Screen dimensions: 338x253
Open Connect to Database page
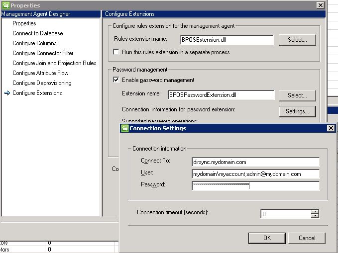pos(38,33)
